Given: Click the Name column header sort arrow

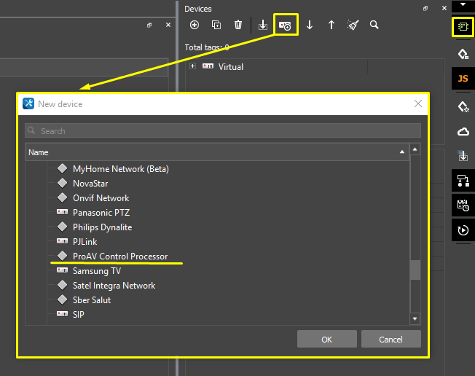Looking at the screenshot, I should (x=402, y=152).
